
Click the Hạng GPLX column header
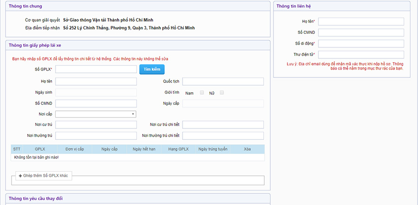[178, 149]
